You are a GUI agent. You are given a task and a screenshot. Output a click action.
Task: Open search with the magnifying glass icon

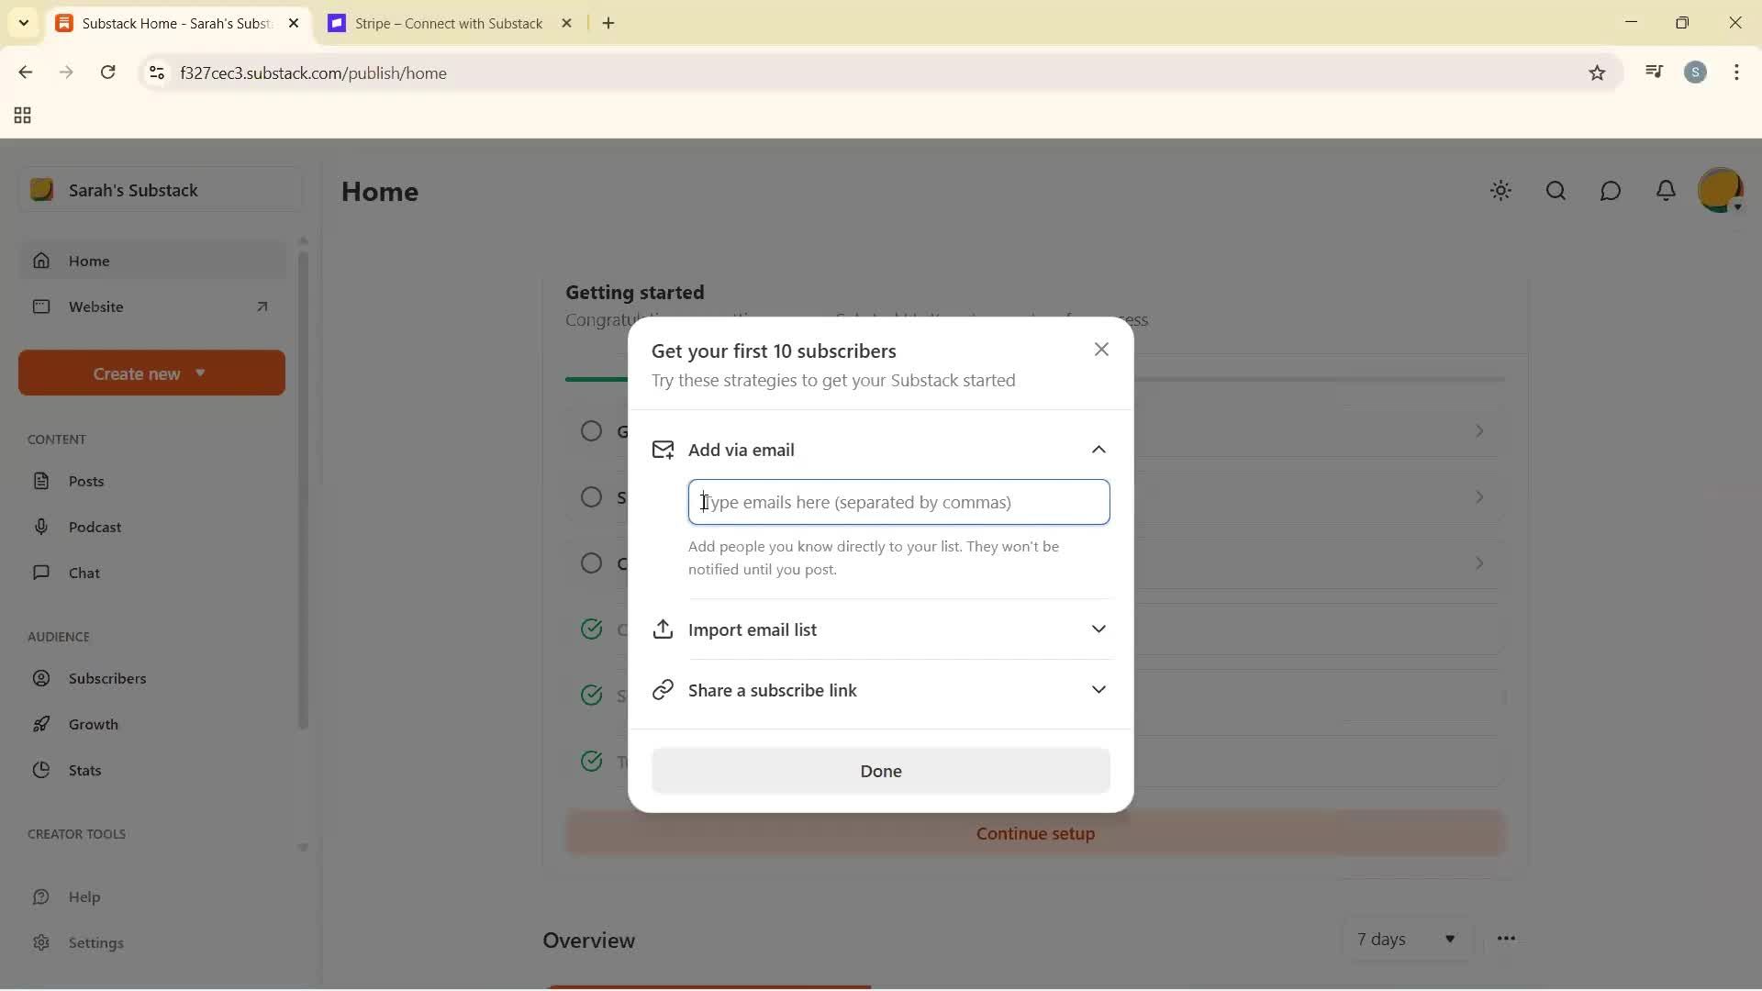(1556, 191)
